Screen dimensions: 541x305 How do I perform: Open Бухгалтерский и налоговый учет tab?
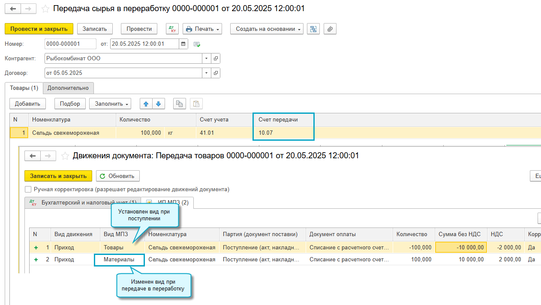pos(83,202)
